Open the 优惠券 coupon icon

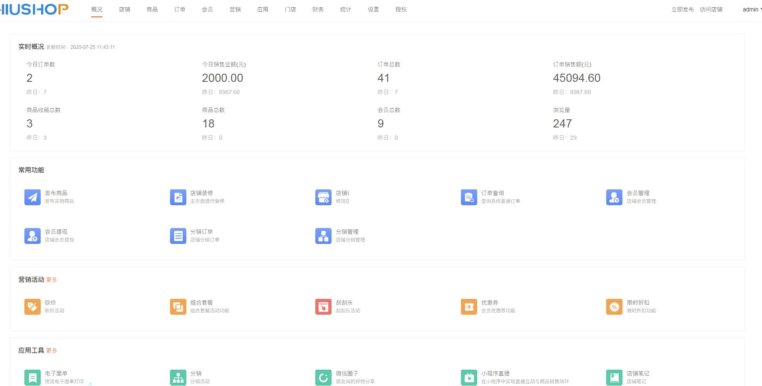point(469,307)
